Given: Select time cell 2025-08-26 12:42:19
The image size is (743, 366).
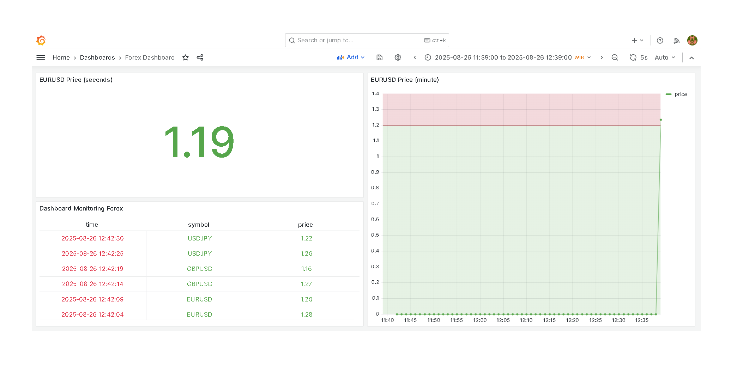Looking at the screenshot, I should (x=93, y=269).
